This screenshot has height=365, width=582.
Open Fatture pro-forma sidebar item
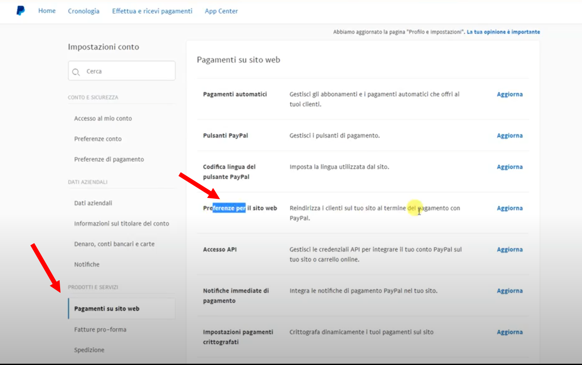(x=100, y=330)
